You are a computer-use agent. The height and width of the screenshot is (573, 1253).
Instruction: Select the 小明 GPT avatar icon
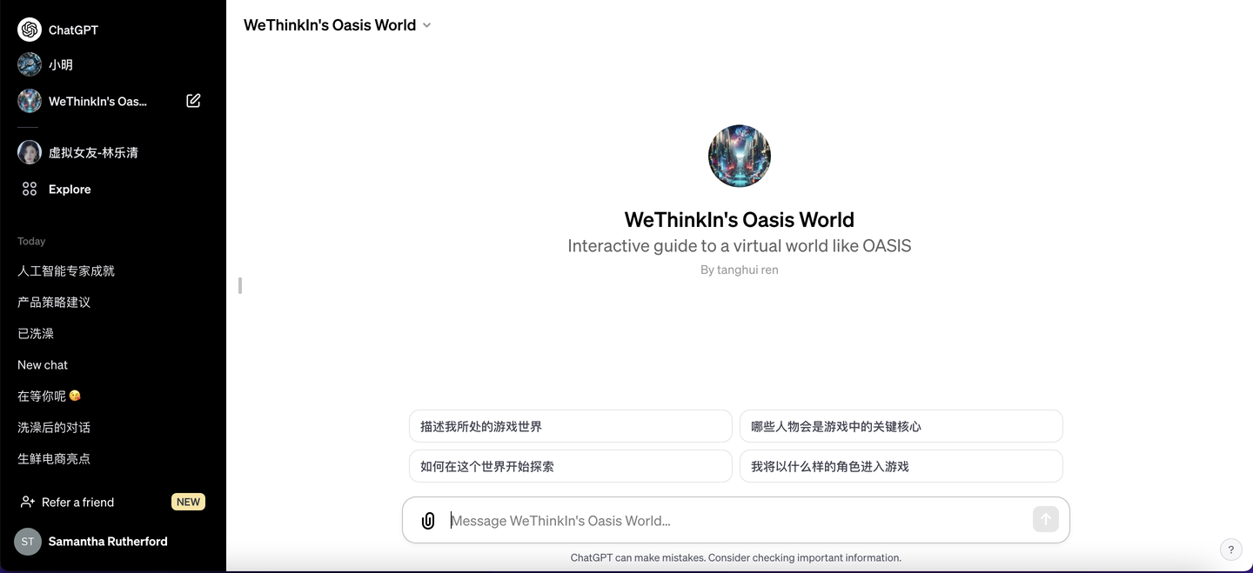click(29, 63)
